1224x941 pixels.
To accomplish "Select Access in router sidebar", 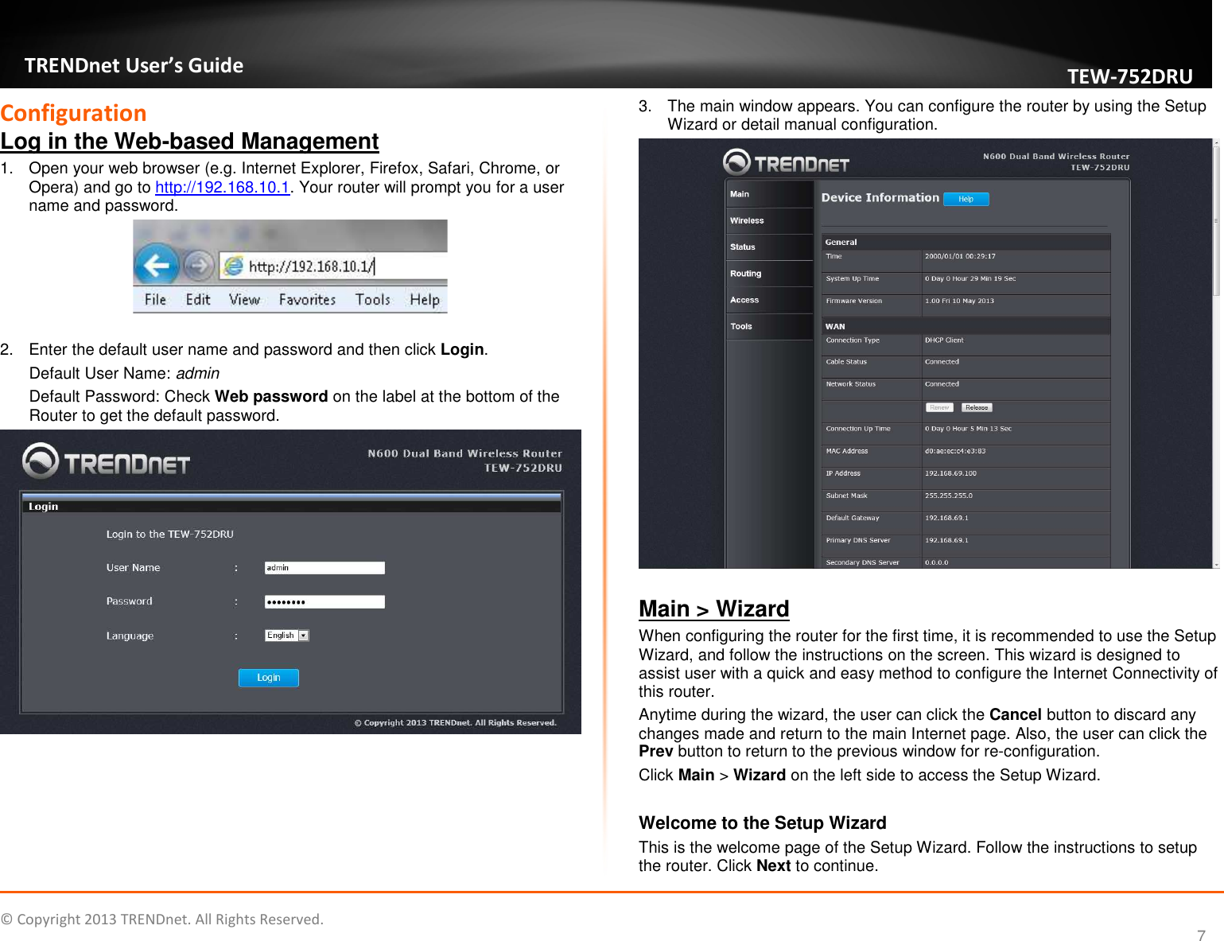I will click(x=770, y=300).
